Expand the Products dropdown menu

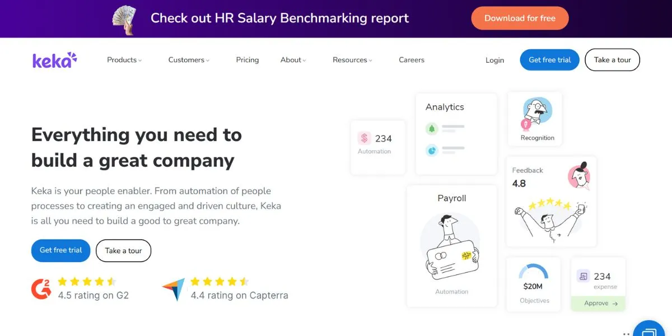124,60
